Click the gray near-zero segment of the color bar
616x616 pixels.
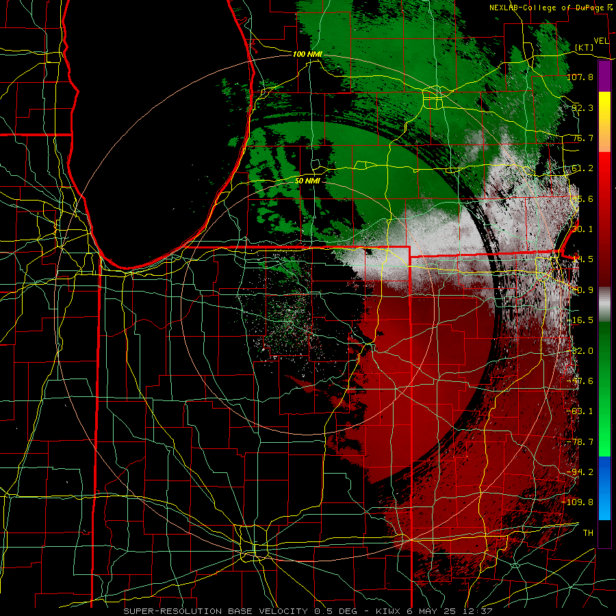(604, 305)
